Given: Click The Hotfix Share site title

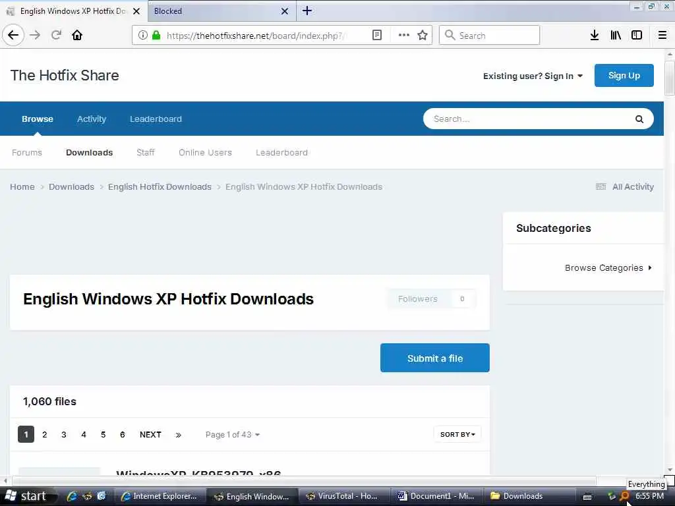Looking at the screenshot, I should coord(65,75).
